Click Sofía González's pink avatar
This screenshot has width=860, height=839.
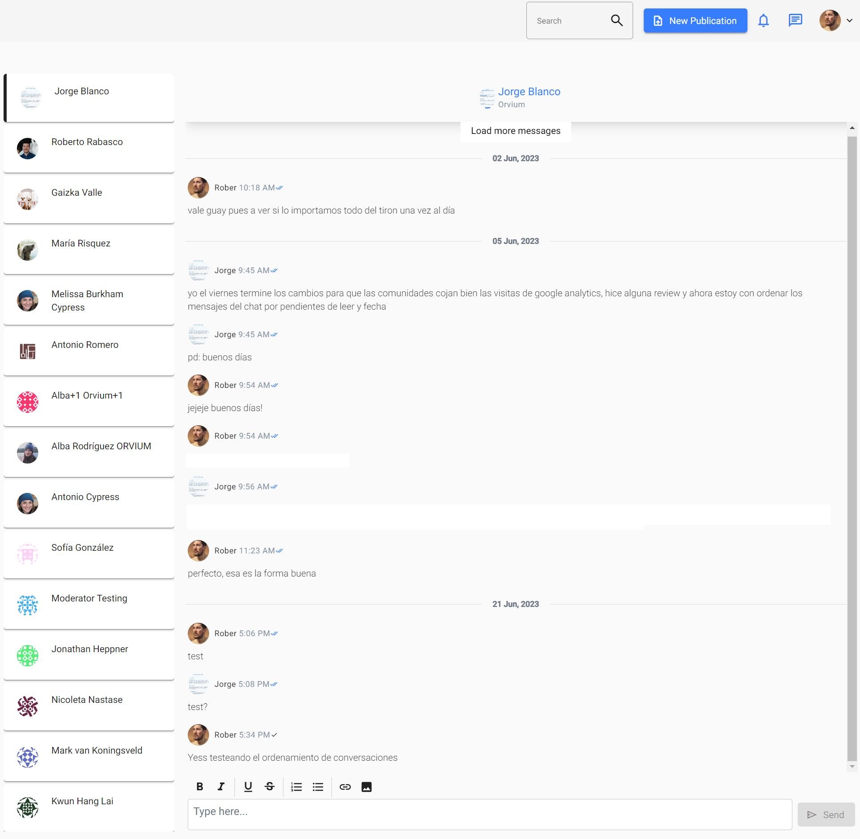[28, 554]
